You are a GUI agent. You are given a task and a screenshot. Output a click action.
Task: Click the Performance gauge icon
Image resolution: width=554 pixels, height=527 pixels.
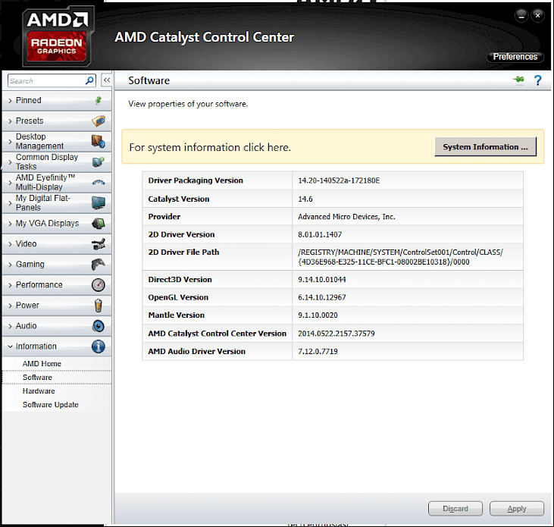[x=99, y=285]
